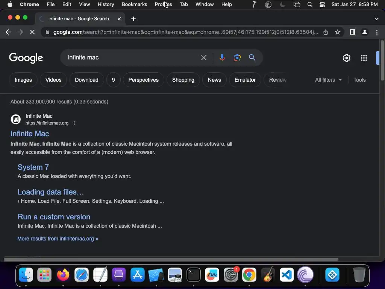Open Finder from the Dock
The width and height of the screenshot is (385, 289).
coord(26,274)
